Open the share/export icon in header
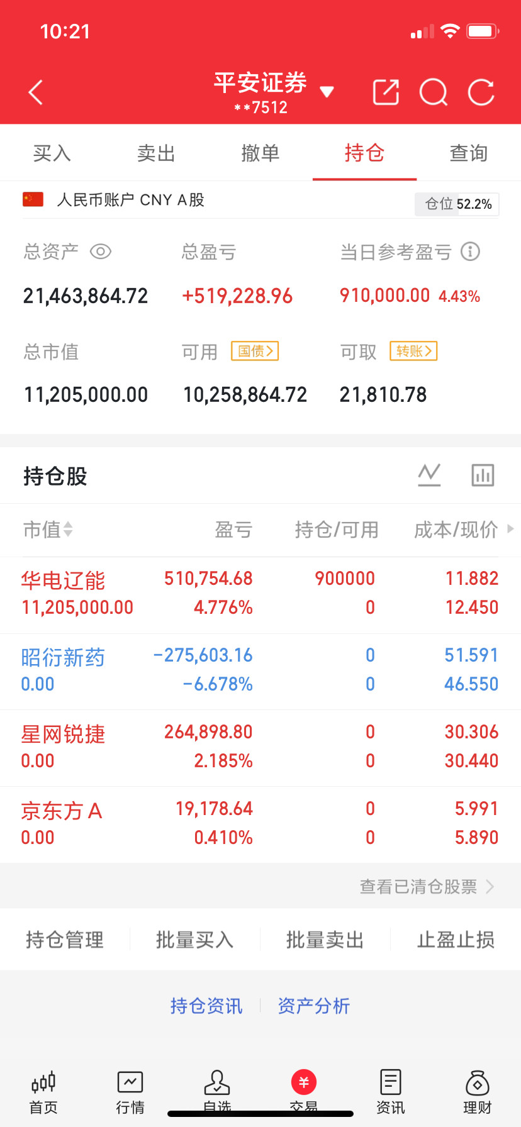Screen dimensions: 521x1127 [386, 92]
